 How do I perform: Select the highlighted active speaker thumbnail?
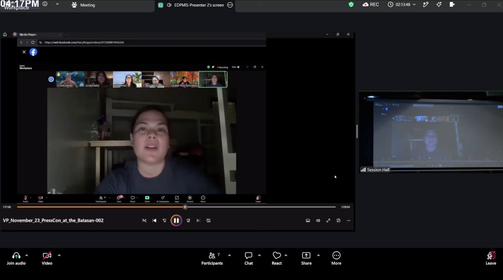coord(213,79)
